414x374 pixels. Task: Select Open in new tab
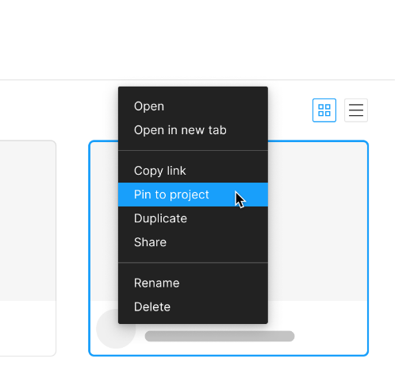coord(193,130)
